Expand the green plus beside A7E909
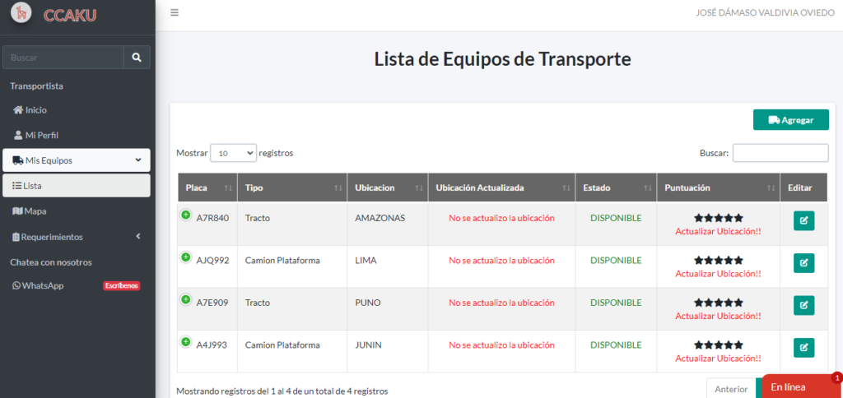This screenshot has width=843, height=398. click(185, 299)
